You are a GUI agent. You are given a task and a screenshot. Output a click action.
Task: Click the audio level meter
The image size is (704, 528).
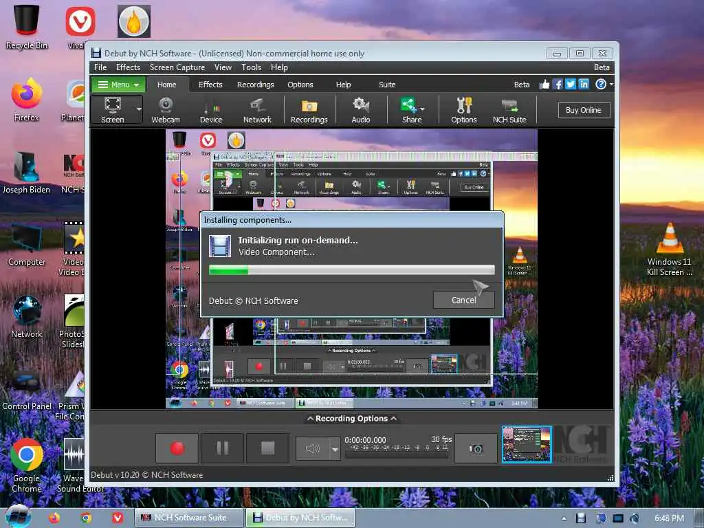[397, 451]
